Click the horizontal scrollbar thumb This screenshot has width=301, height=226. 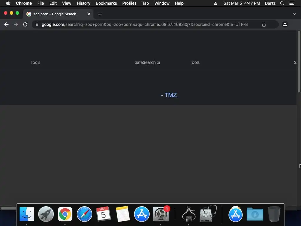coord(9,208)
